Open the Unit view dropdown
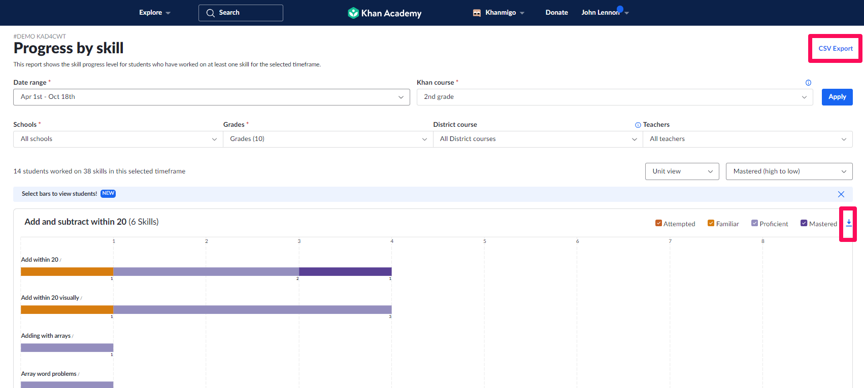864x388 pixels. pos(682,171)
